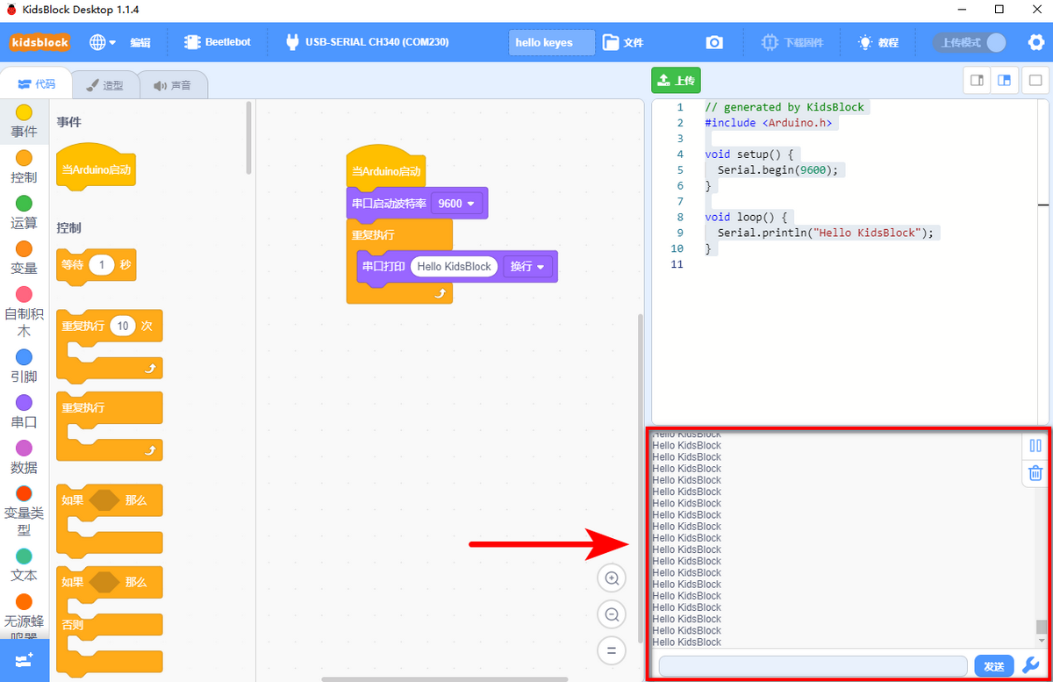This screenshot has width=1053, height=682.
Task: Select the 数据 category
Action: tap(25, 457)
